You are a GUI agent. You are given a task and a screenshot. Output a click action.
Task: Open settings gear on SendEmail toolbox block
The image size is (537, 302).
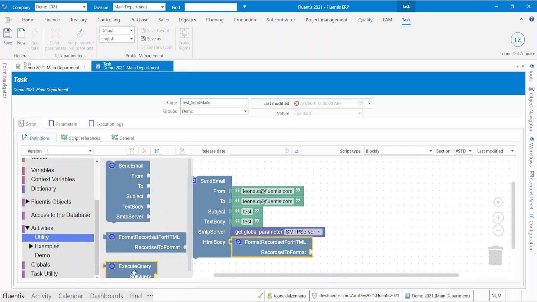112,165
